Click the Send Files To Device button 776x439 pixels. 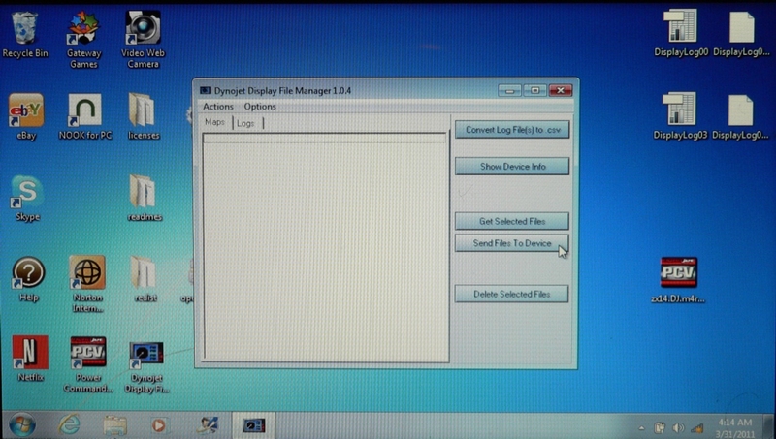[511, 243]
